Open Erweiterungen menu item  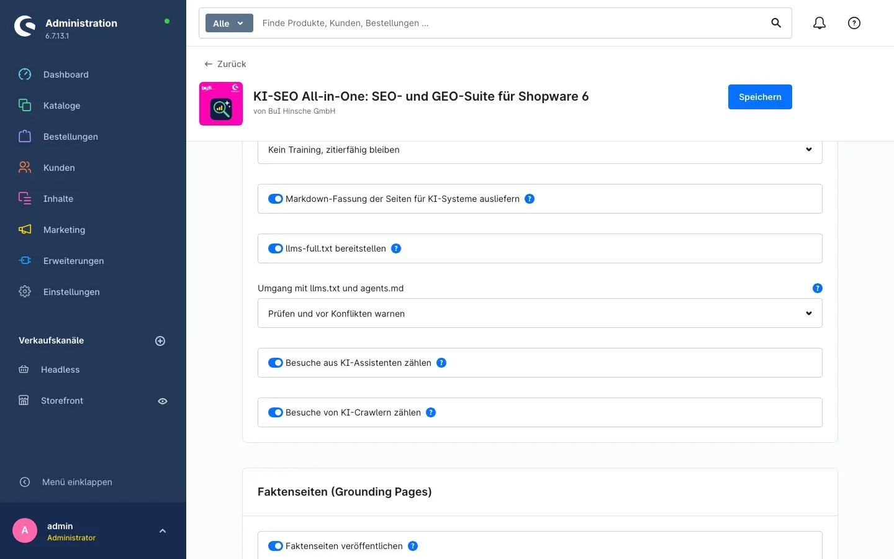73,261
